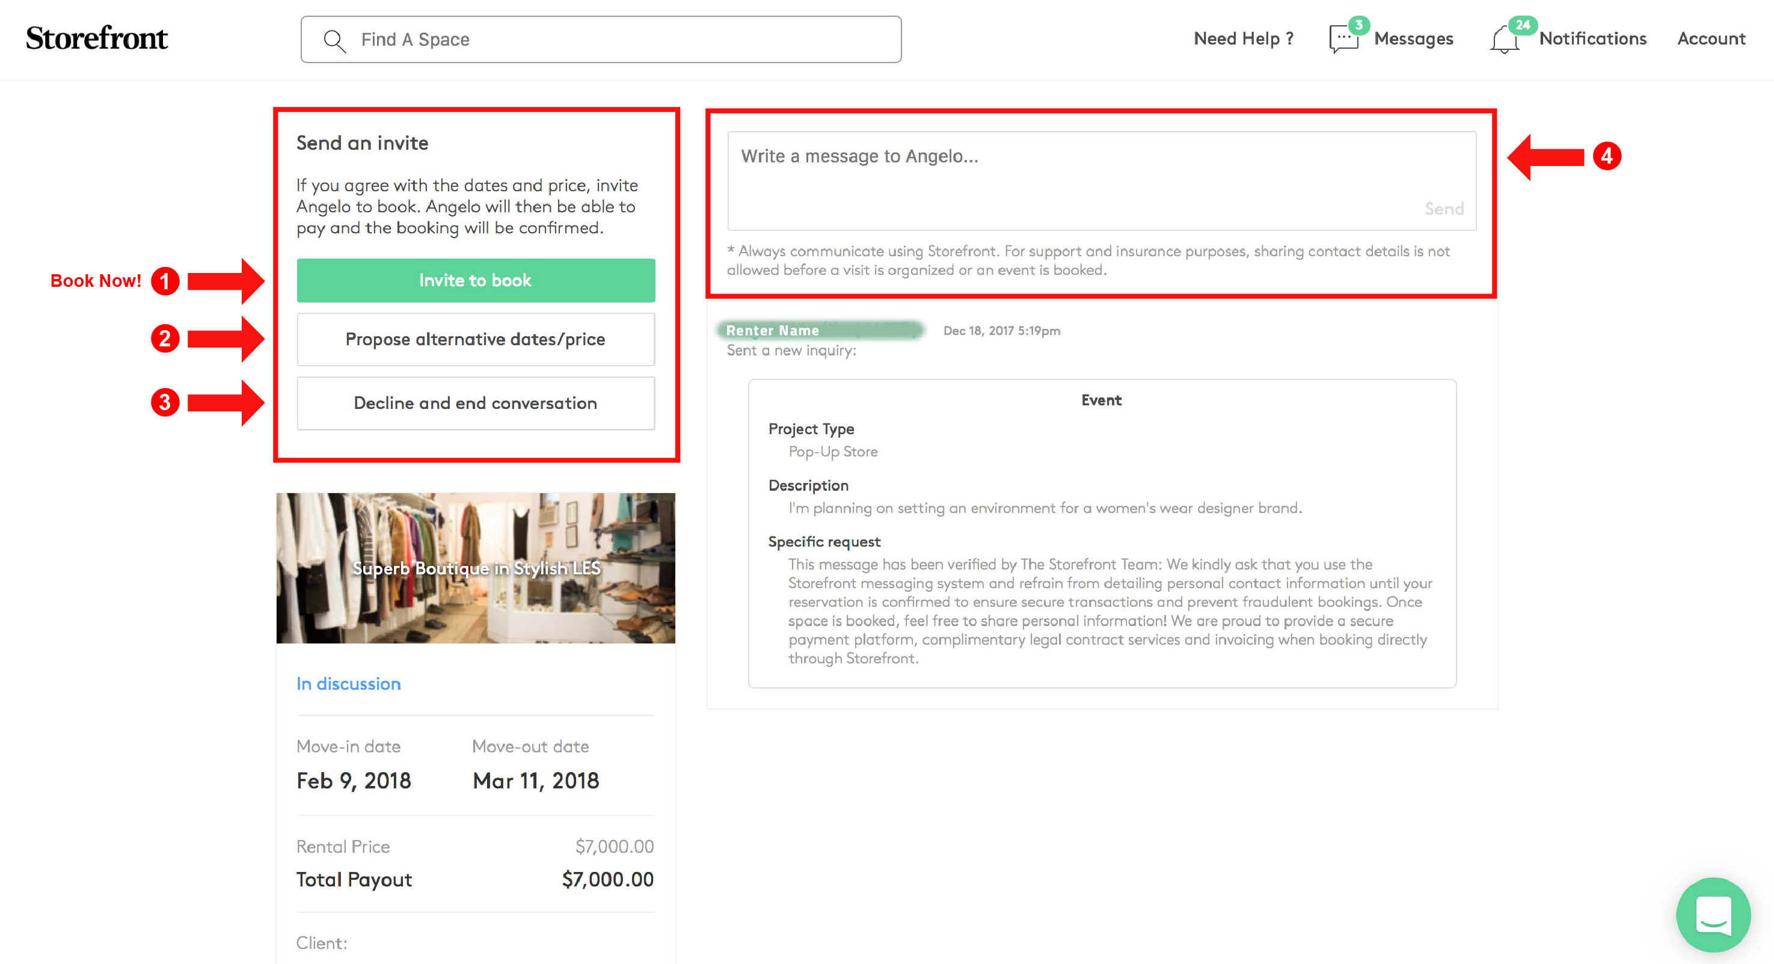Open the Account menu
The image size is (1774, 964).
click(1711, 38)
